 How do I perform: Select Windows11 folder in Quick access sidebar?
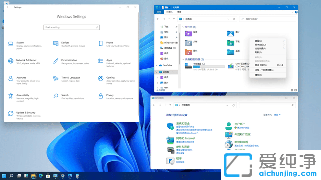(x=169, y=43)
